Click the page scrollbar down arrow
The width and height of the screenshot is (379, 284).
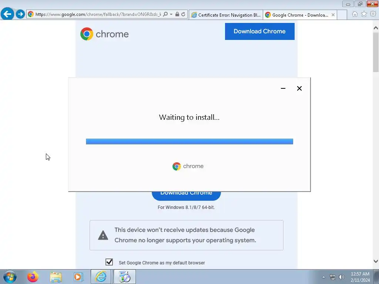click(x=376, y=261)
